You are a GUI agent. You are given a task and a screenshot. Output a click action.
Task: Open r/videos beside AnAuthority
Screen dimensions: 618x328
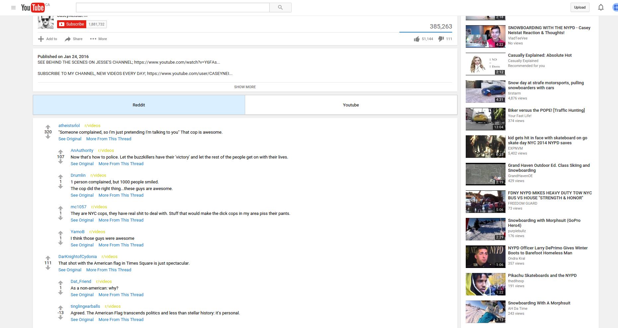(x=106, y=151)
